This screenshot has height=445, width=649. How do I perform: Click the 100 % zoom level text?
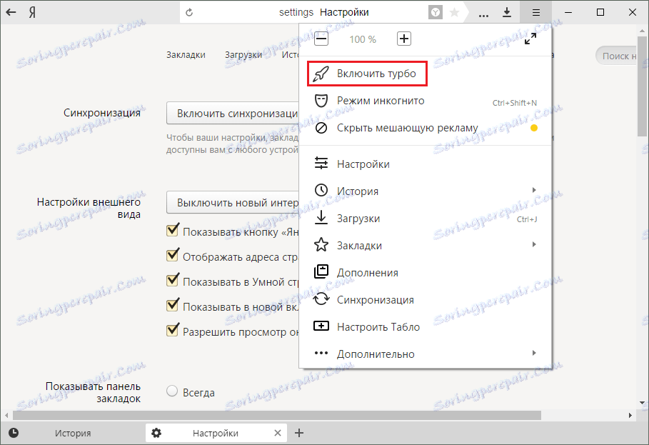(x=363, y=39)
